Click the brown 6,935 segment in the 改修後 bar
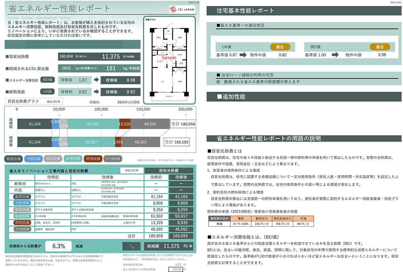 (x=118, y=142)
